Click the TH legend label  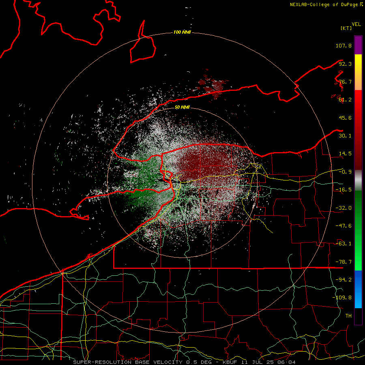[348, 316]
